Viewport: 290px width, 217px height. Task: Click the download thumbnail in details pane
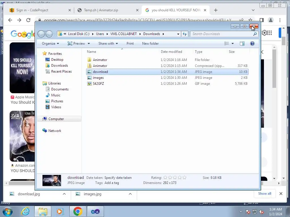click(52, 180)
